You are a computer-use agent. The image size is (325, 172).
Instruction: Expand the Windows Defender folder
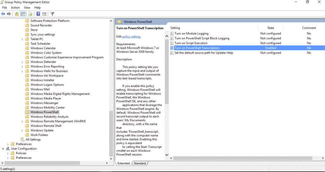click(x=22, y=62)
